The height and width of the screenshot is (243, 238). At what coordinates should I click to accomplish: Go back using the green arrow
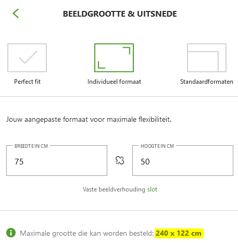pyautogui.click(x=16, y=14)
